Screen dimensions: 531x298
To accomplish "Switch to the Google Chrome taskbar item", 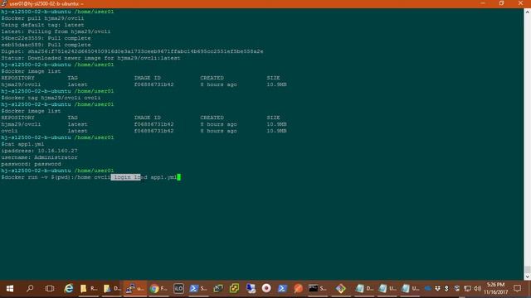I will pyautogui.click(x=158, y=288).
